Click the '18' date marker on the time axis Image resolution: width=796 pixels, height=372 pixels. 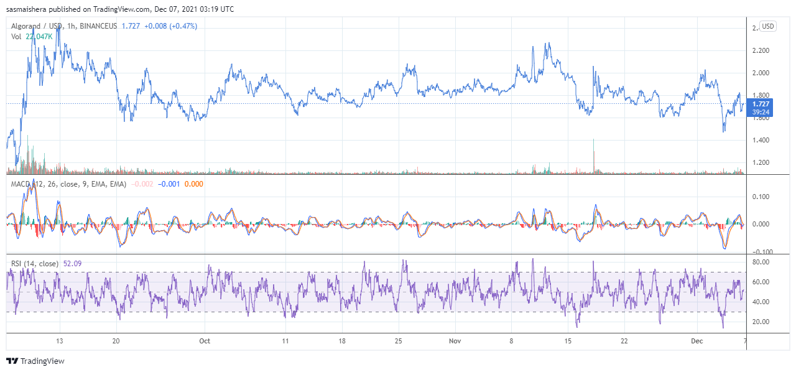pos(342,341)
